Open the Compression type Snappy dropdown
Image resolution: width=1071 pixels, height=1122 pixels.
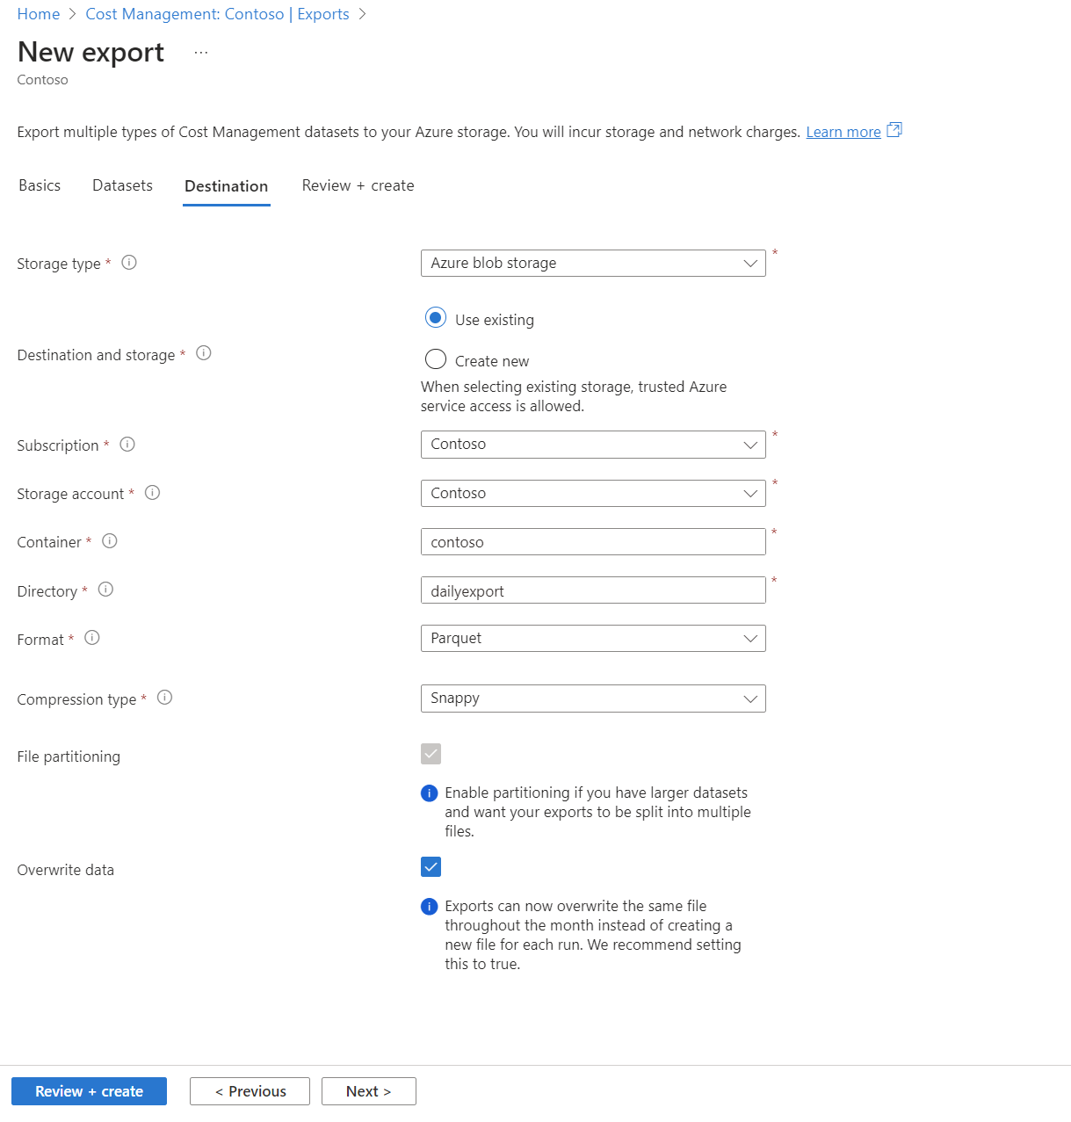593,699
